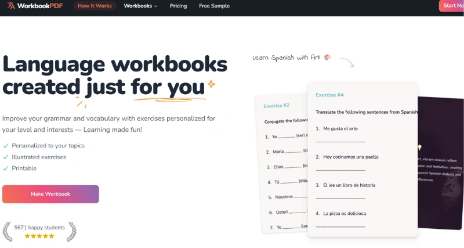The width and height of the screenshot is (464, 248).
Task: Click the left laurel wreath icon
Action: click(x=8, y=231)
